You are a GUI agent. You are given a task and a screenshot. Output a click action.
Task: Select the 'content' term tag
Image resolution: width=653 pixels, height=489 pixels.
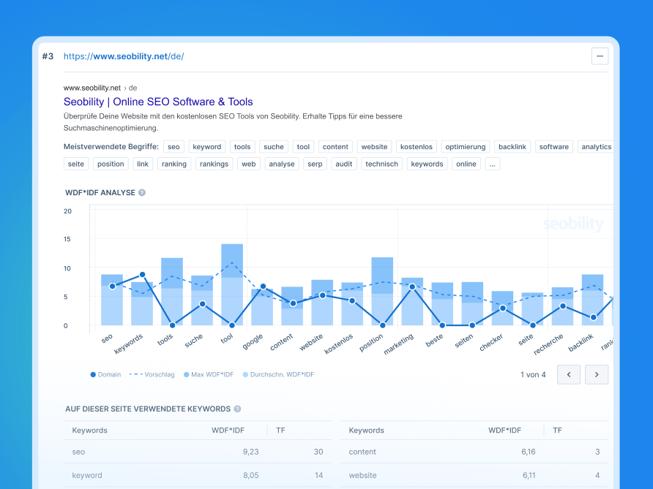(335, 147)
